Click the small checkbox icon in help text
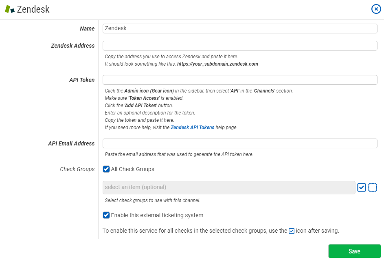Screen dimensions: 384x262 click(292, 231)
